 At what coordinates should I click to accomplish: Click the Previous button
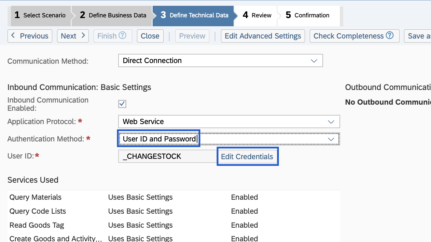point(30,36)
